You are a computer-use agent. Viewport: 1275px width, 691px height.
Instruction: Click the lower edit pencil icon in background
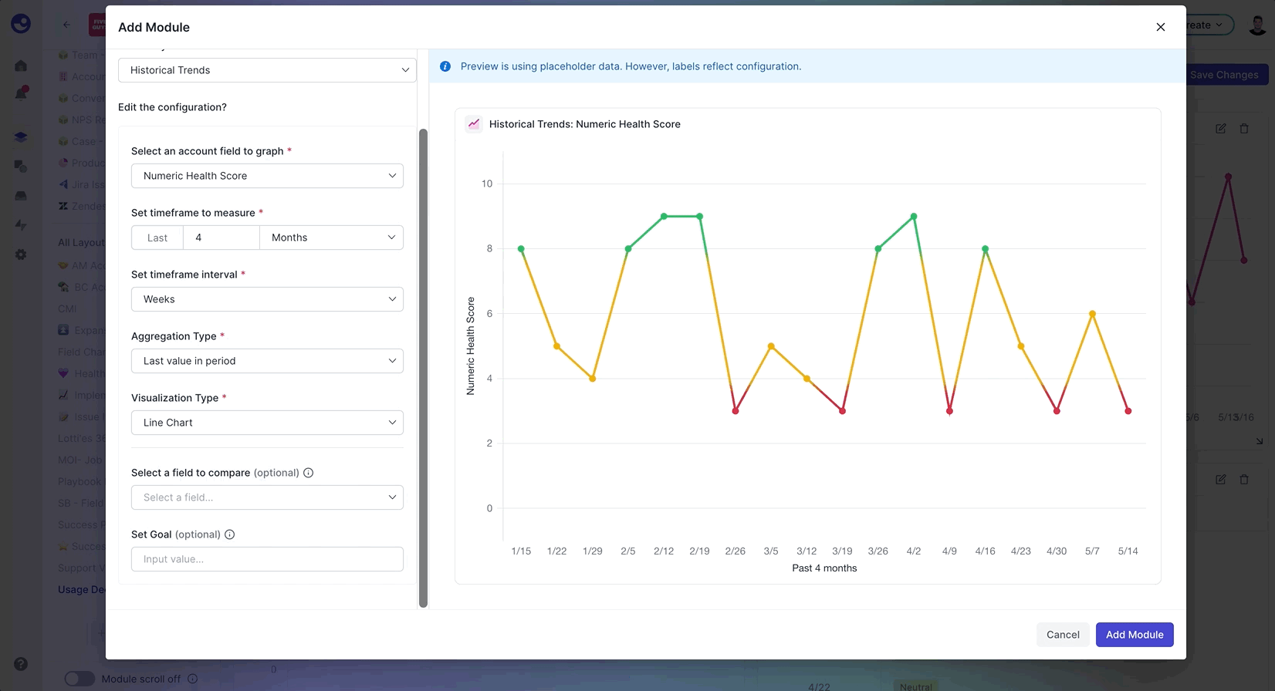1221,480
